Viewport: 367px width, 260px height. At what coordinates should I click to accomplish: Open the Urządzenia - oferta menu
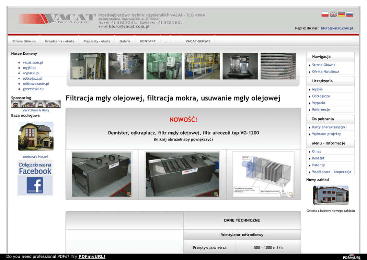(60, 41)
